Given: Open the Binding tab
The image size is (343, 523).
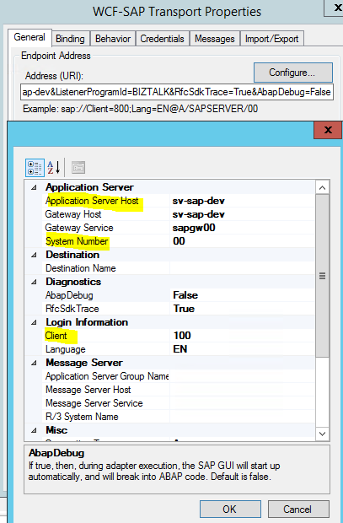Looking at the screenshot, I should [70, 39].
